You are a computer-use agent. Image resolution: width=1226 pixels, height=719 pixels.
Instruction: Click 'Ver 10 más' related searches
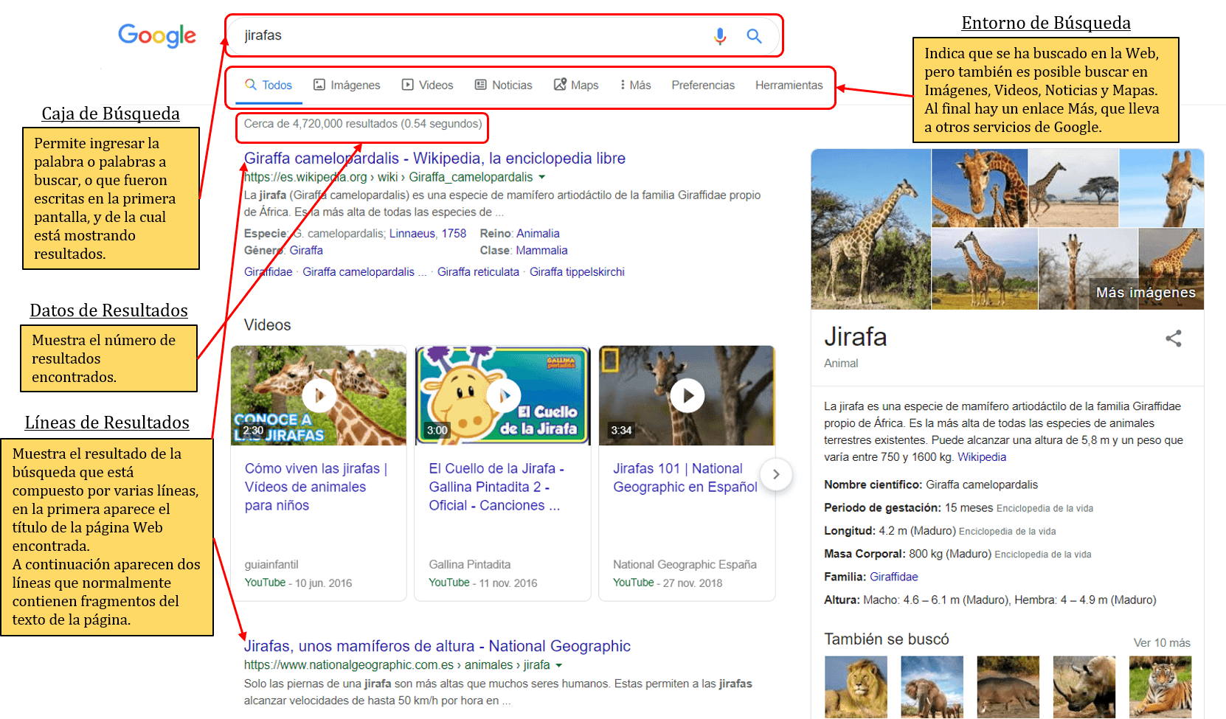1162,642
